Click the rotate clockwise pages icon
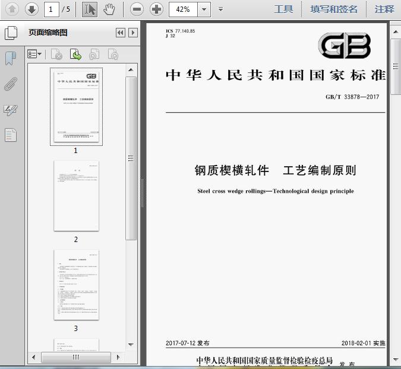The width and height of the screenshot is (401, 369). [113, 54]
